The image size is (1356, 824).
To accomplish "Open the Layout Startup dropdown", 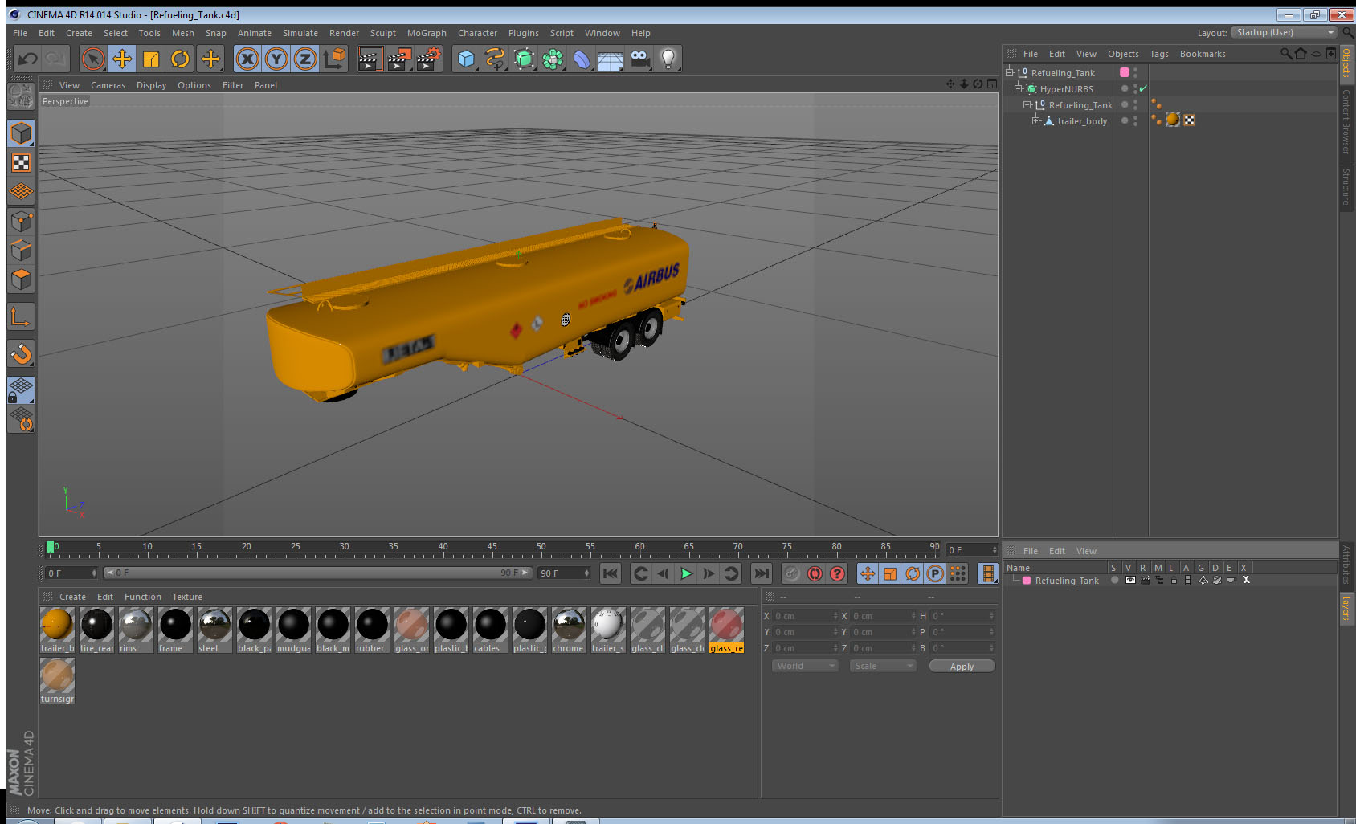I will tap(1284, 32).
